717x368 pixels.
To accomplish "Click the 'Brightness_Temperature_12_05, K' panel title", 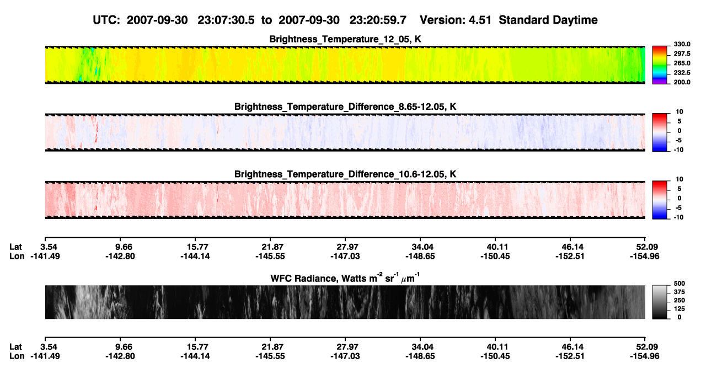I will 345,39.
